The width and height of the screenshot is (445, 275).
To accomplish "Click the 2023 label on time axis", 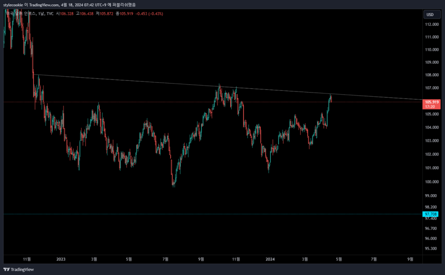I will (61, 259).
